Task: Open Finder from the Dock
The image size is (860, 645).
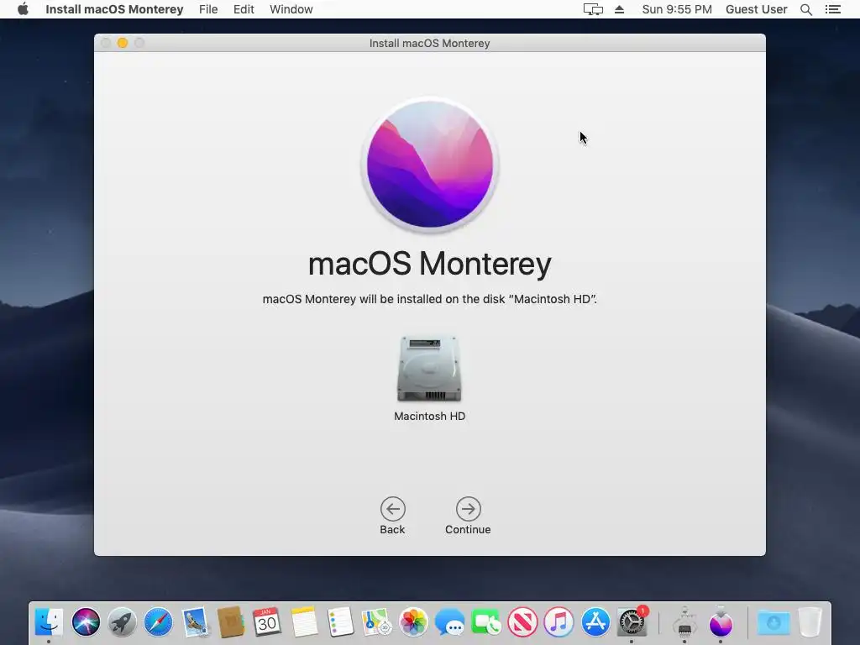Action: 49,622
